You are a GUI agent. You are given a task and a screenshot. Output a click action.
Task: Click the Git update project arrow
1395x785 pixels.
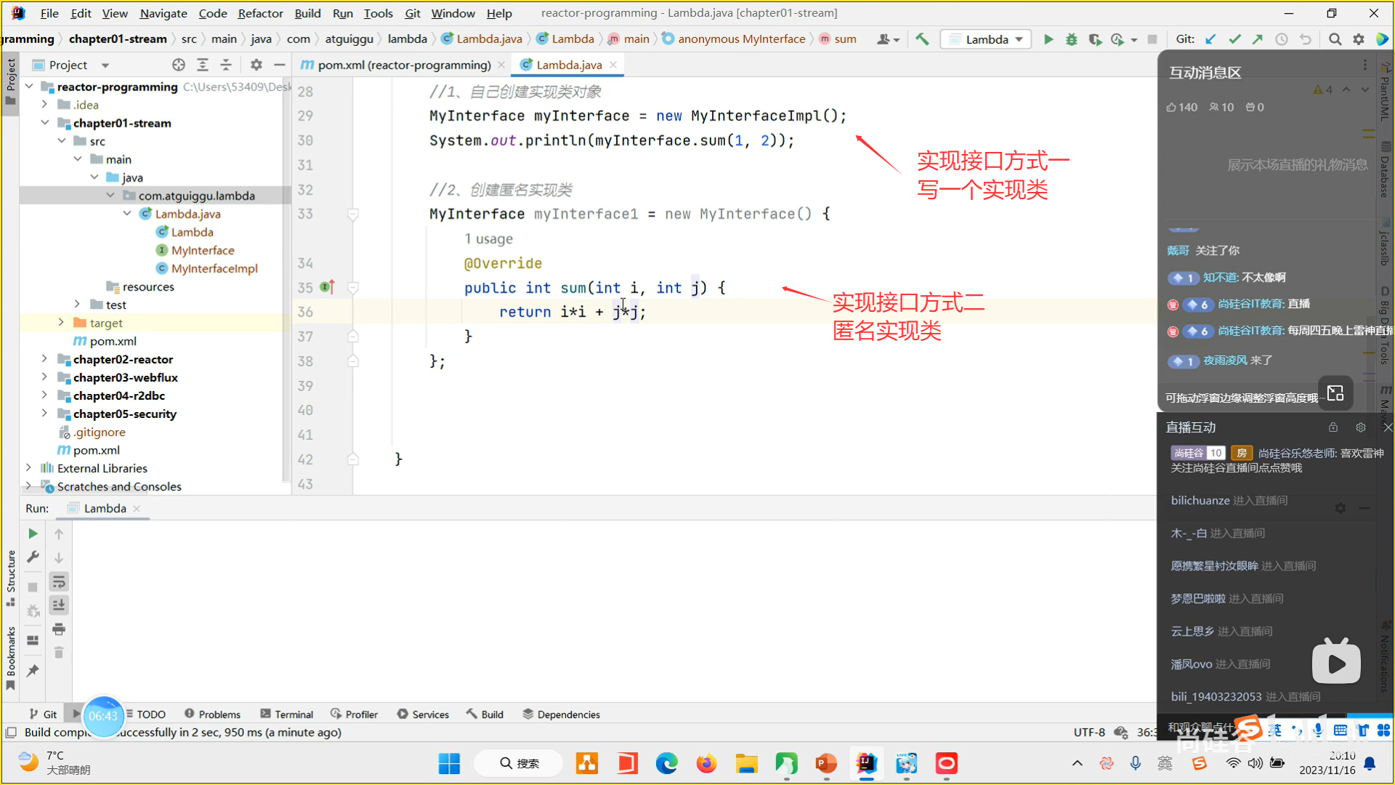click(x=1210, y=39)
